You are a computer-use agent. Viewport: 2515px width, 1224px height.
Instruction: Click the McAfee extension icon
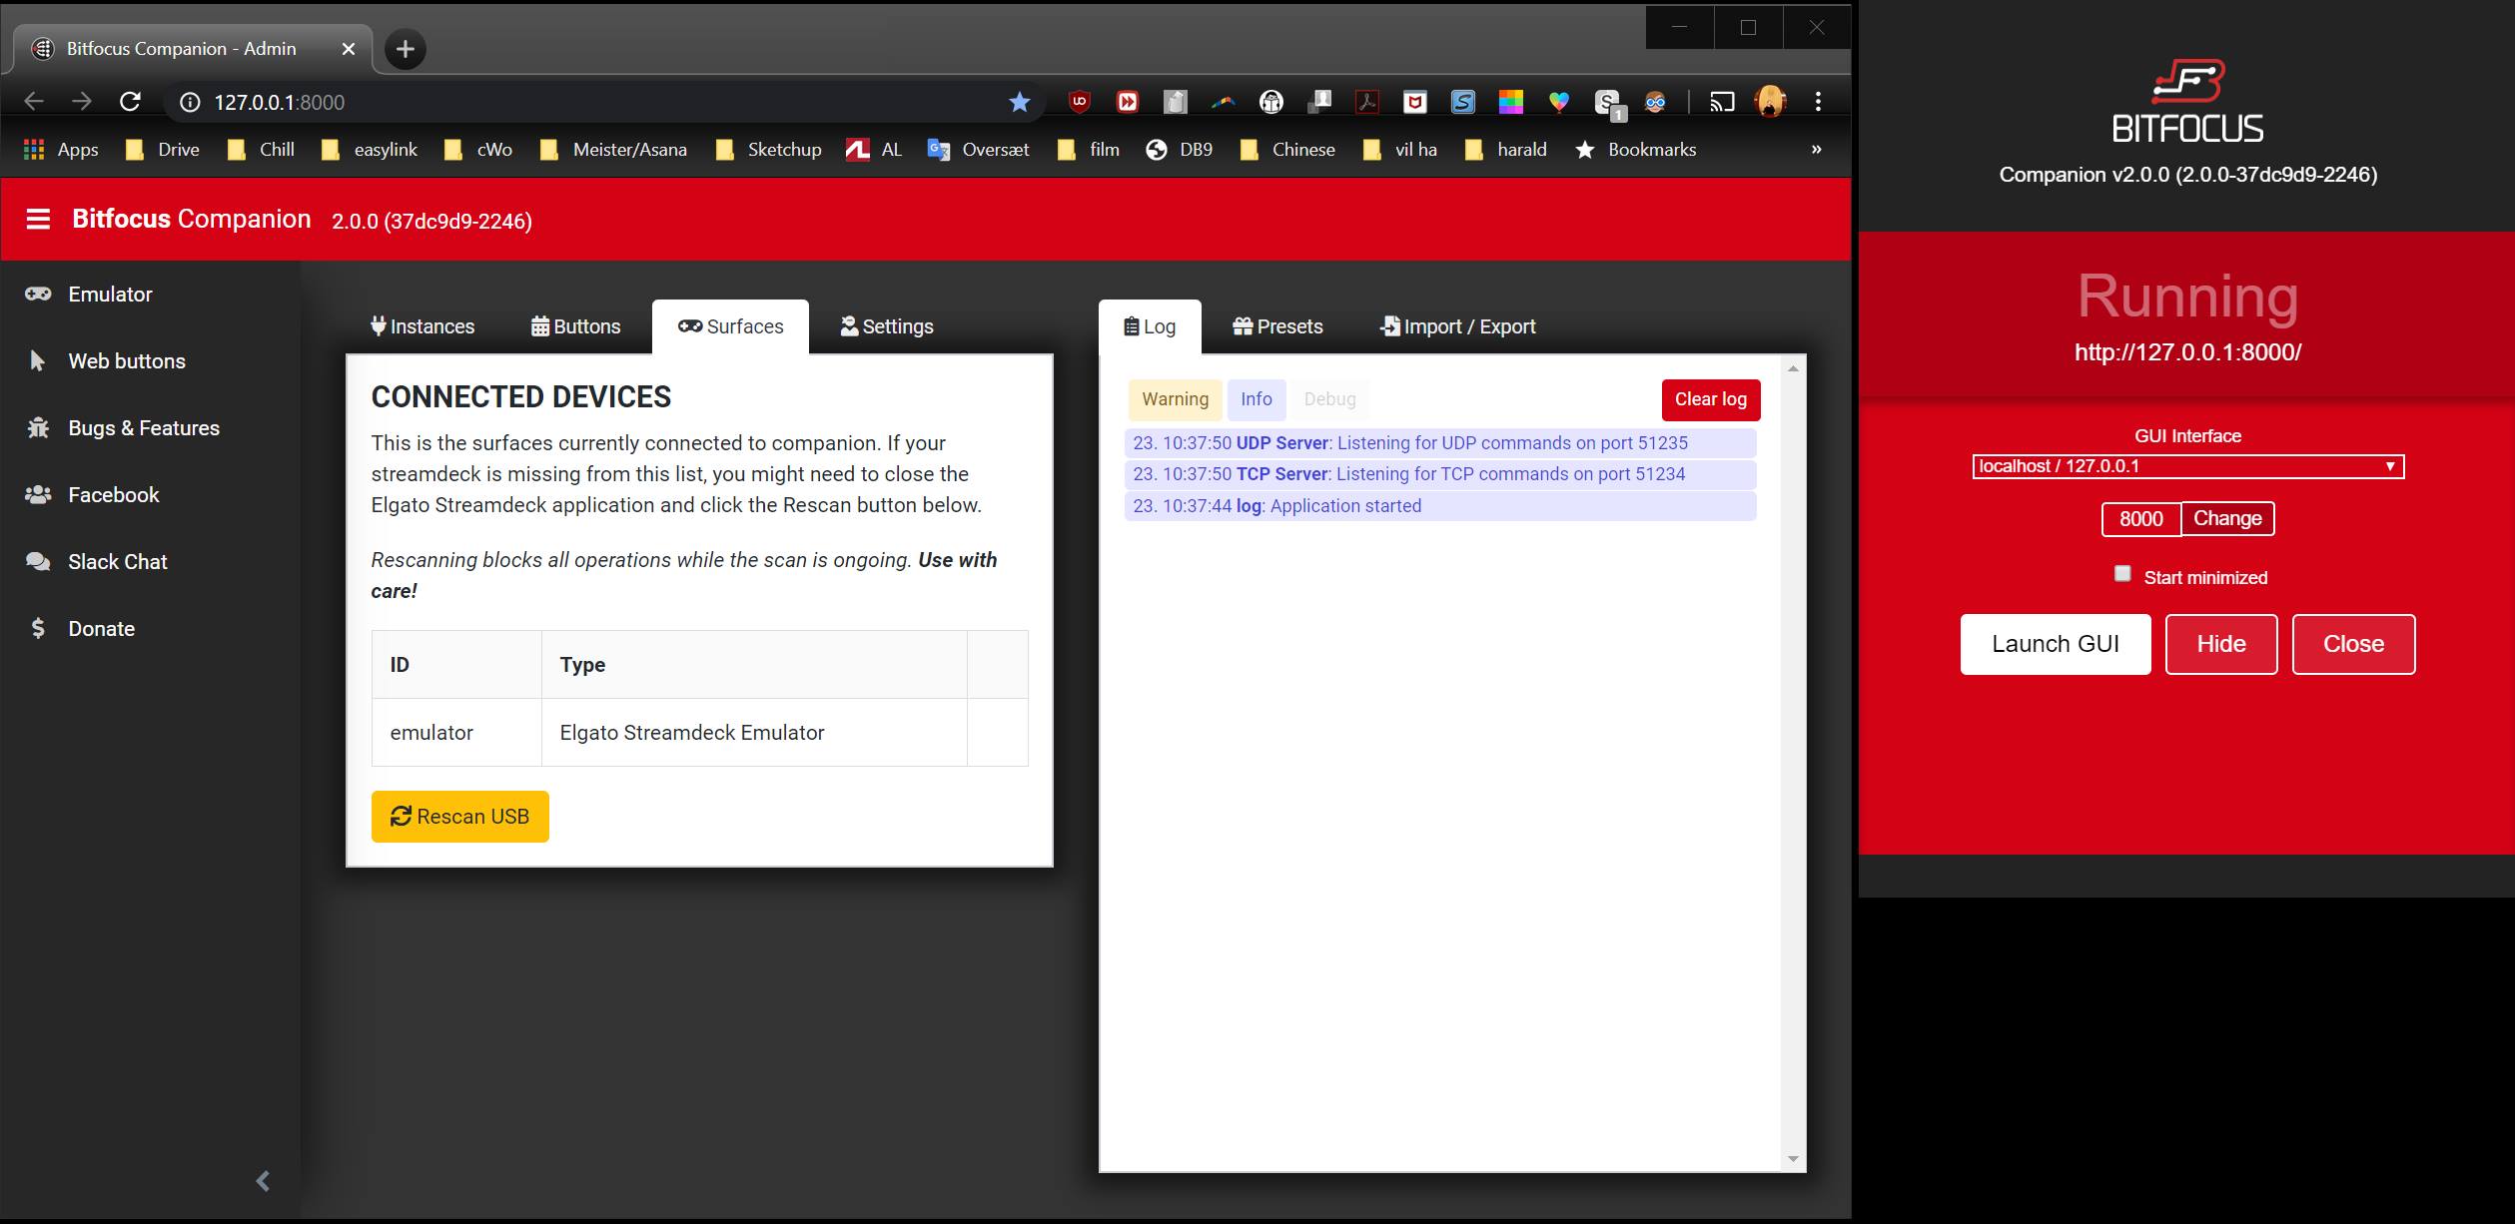1414,101
